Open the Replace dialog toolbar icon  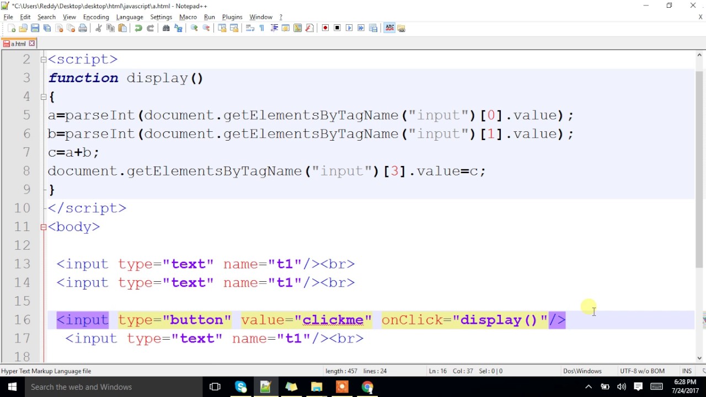tap(178, 28)
